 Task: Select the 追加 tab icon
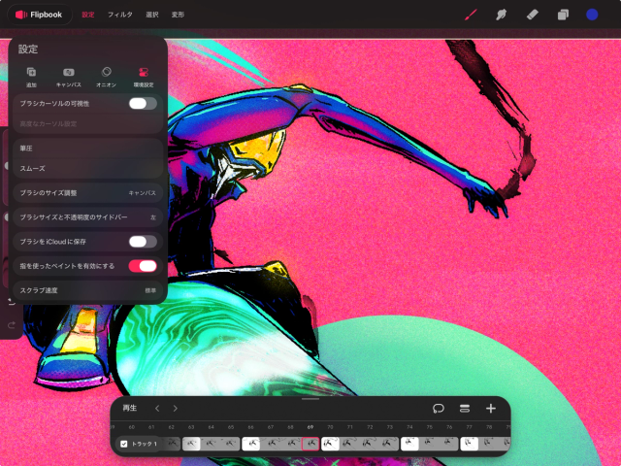31,77
